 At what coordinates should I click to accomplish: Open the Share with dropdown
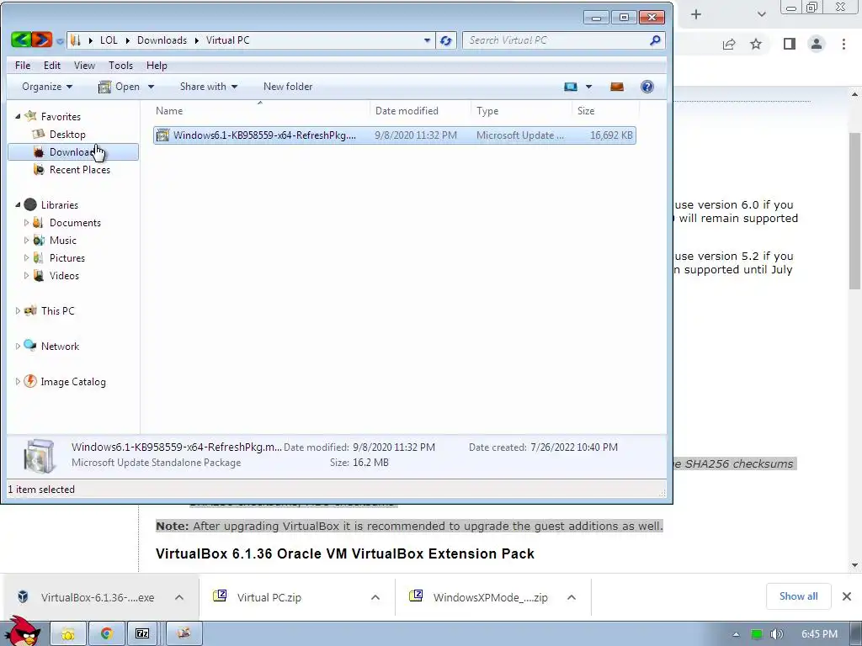(209, 87)
